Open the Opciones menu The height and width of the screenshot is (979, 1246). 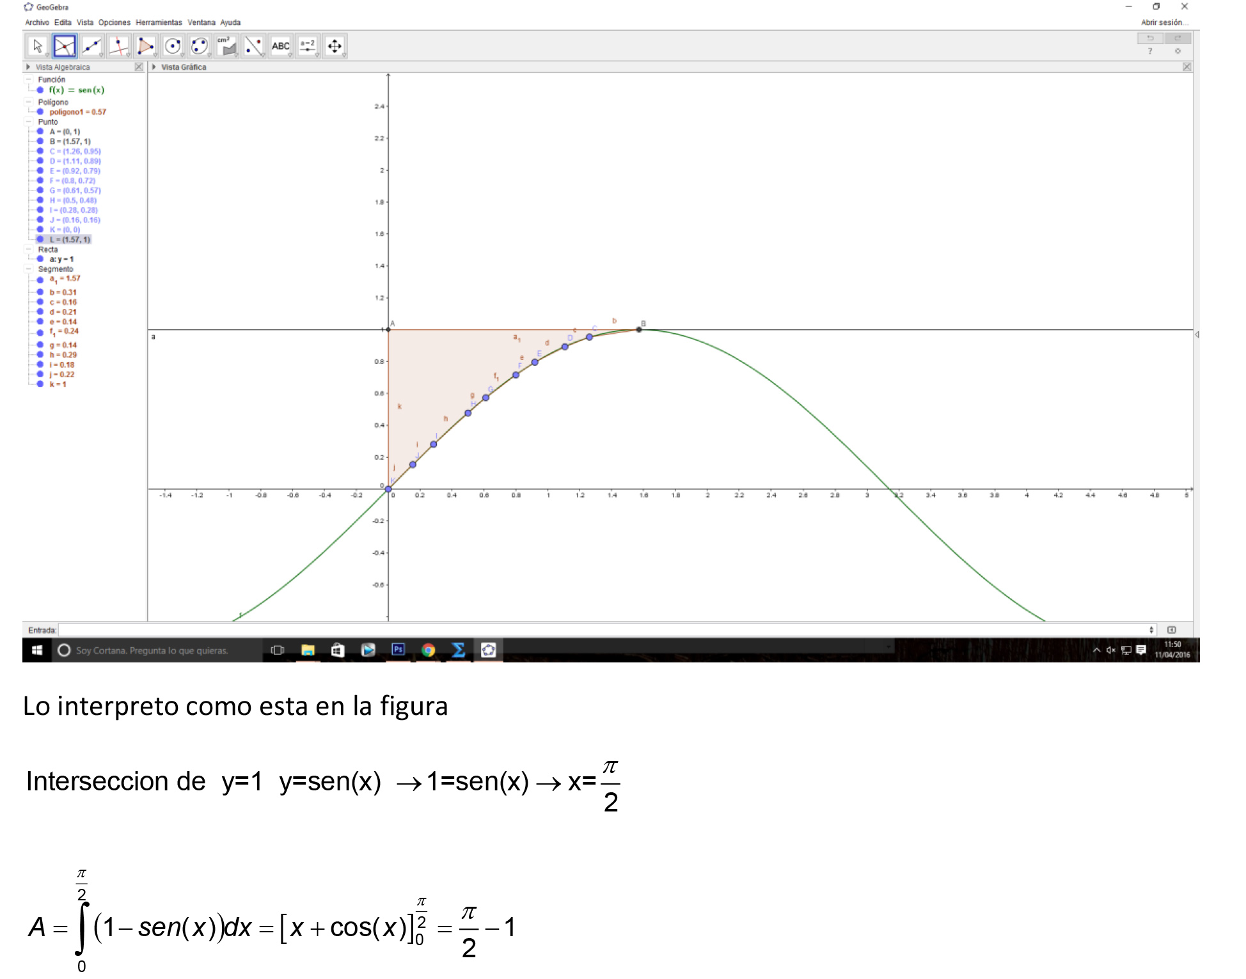coord(114,22)
